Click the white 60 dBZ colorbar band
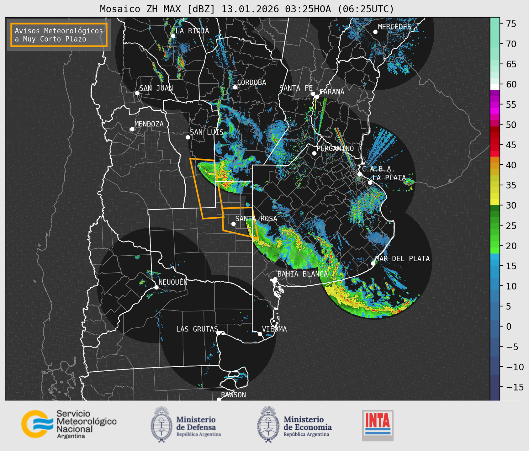Image resolution: width=529 pixels, height=451 pixels. pos(495,87)
